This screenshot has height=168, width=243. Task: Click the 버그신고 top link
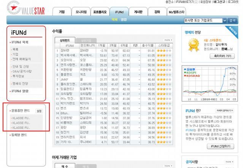click(x=219, y=2)
